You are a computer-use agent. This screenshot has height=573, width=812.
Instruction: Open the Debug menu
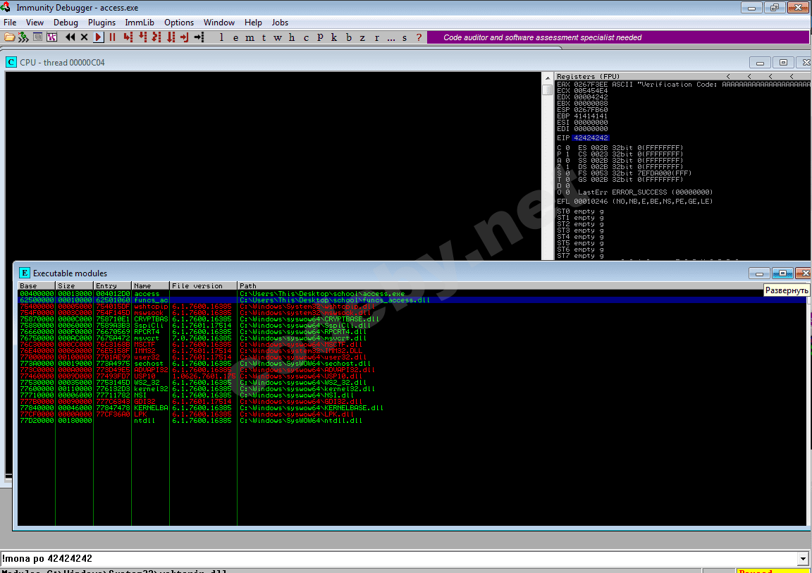[x=66, y=23]
